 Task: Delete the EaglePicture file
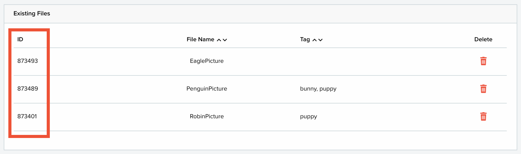483,61
